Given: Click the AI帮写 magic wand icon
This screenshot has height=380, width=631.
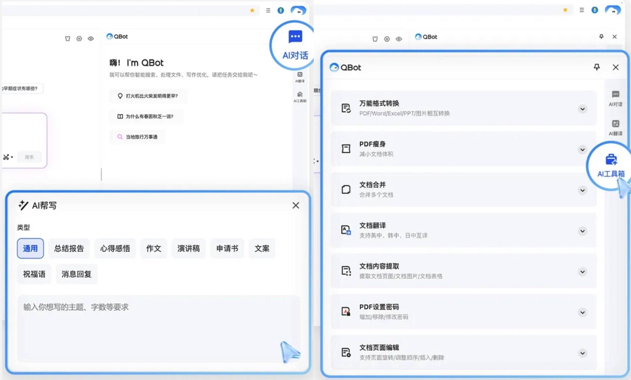Looking at the screenshot, I should click(23, 205).
